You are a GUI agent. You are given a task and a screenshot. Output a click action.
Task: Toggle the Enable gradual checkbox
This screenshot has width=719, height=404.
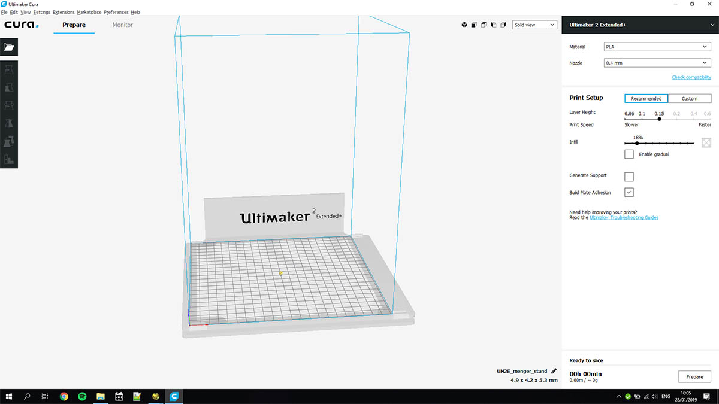click(x=629, y=154)
